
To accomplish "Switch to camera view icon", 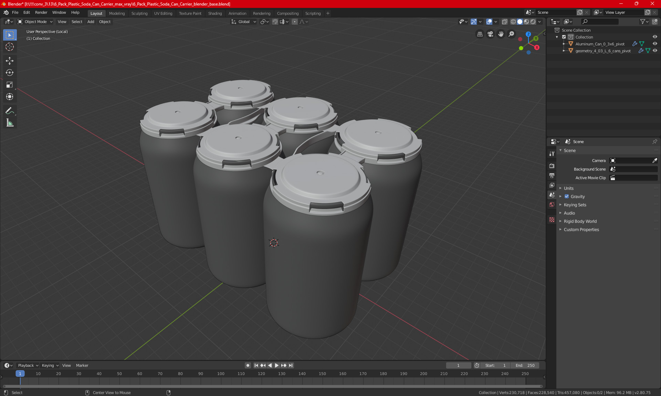I will (490, 34).
